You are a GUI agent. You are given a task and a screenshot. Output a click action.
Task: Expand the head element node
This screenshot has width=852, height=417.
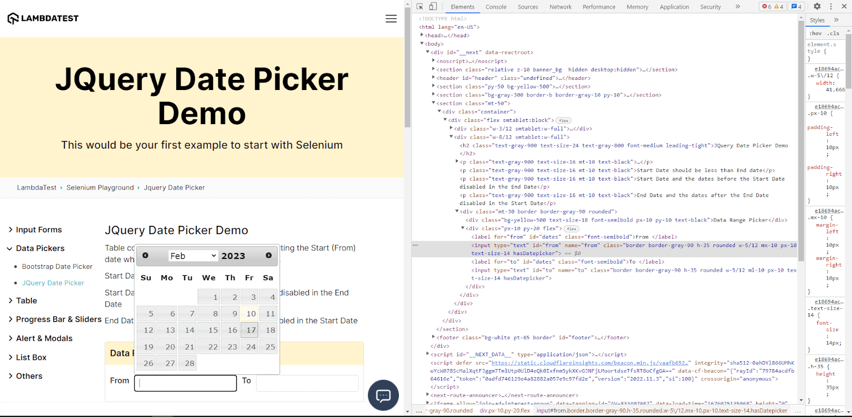tap(422, 35)
